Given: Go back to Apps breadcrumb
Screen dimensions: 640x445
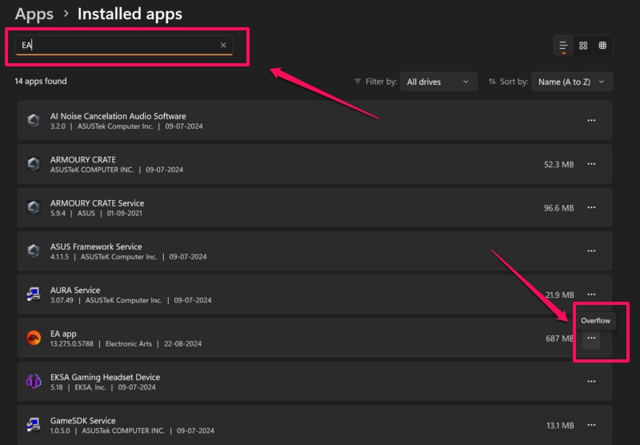Looking at the screenshot, I should pyautogui.click(x=34, y=14).
